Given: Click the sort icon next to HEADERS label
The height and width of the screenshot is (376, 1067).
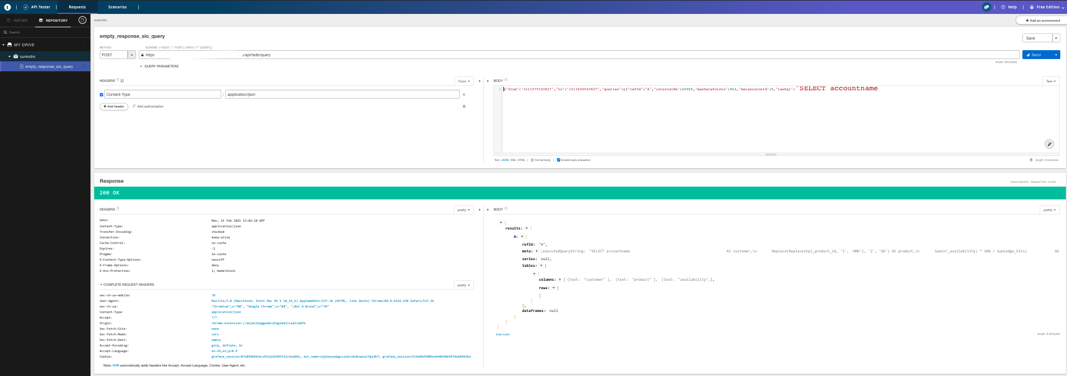Looking at the screenshot, I should (x=123, y=81).
